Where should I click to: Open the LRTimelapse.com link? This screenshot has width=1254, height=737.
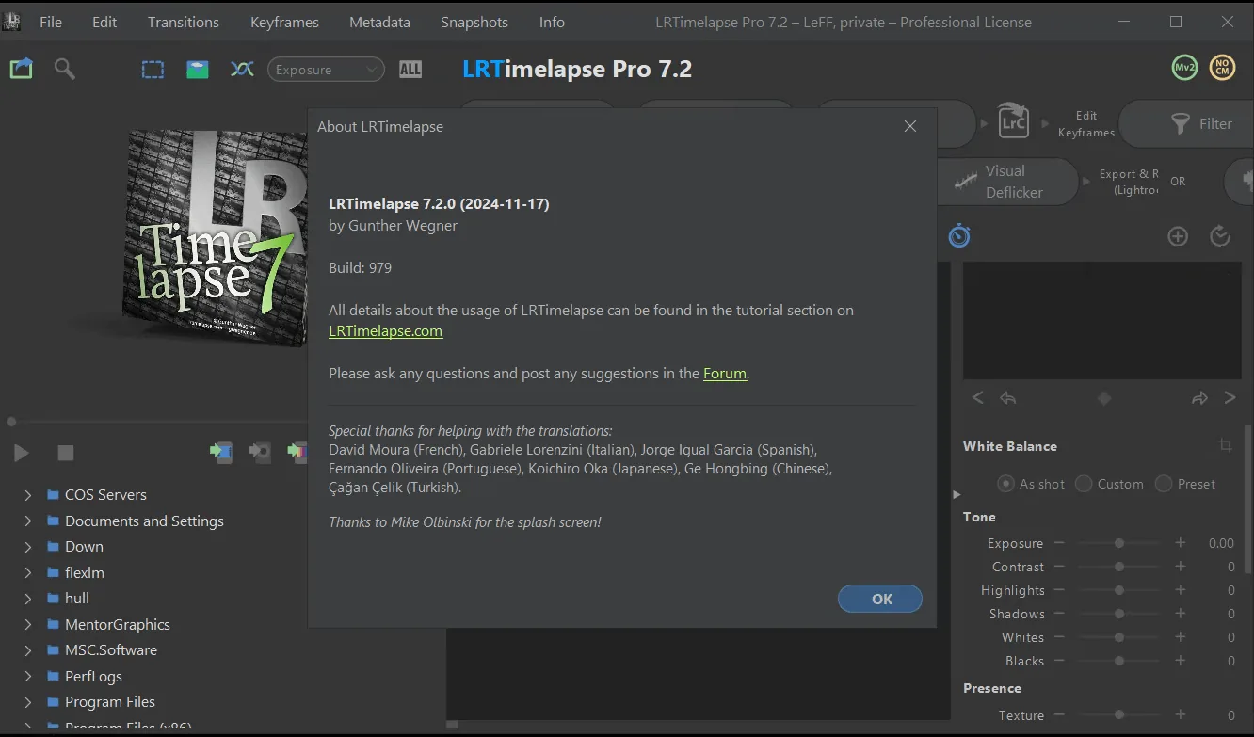click(385, 331)
